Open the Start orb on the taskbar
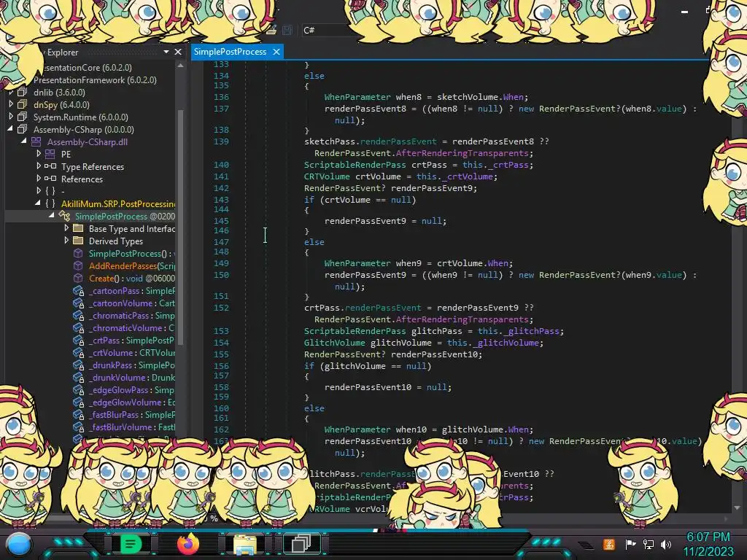The width and height of the screenshot is (747, 560). pos(18,544)
